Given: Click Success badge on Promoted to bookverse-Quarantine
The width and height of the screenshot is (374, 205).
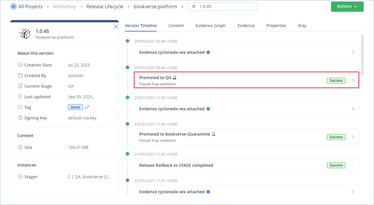Looking at the screenshot, I should [x=336, y=137].
